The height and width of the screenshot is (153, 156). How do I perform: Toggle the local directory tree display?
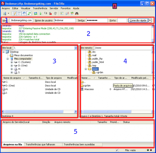[x=19, y=13]
